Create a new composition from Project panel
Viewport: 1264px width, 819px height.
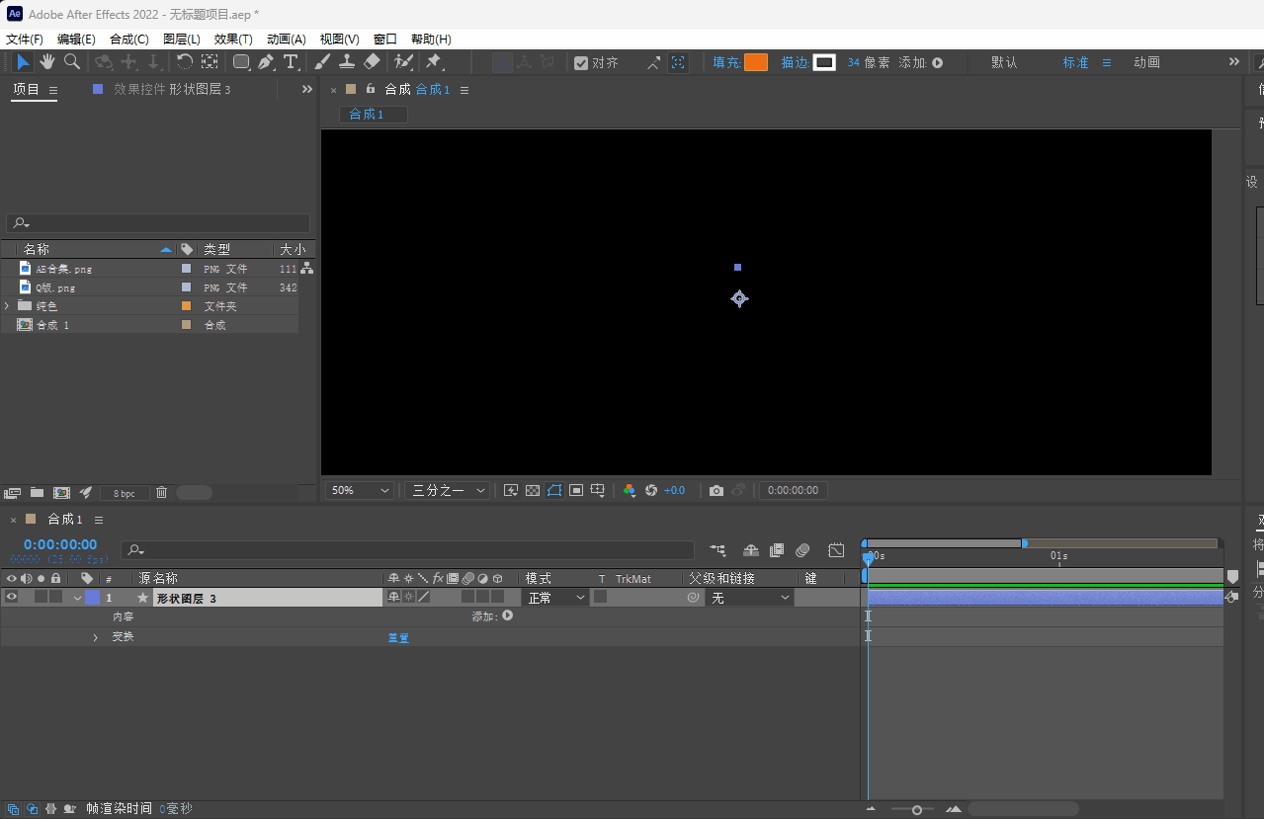coord(61,492)
